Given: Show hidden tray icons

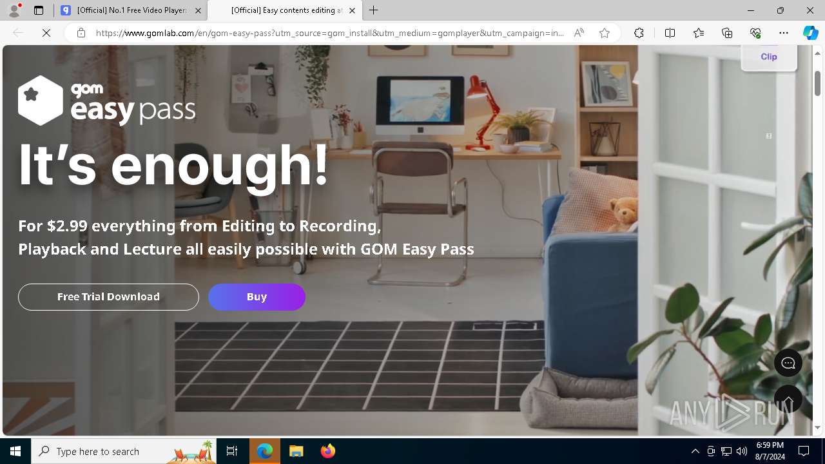Looking at the screenshot, I should coord(695,451).
